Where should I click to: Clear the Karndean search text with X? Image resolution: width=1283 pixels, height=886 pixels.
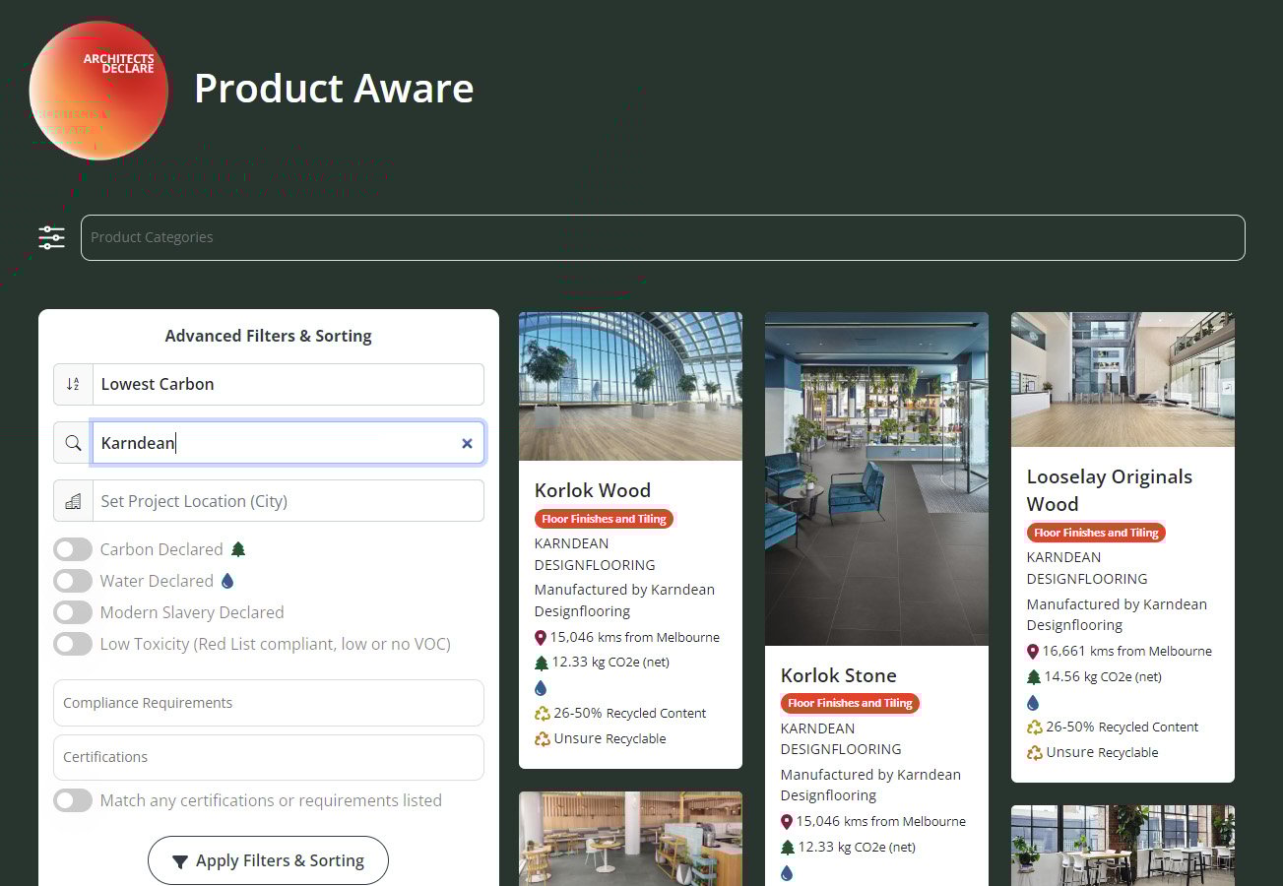tap(467, 444)
